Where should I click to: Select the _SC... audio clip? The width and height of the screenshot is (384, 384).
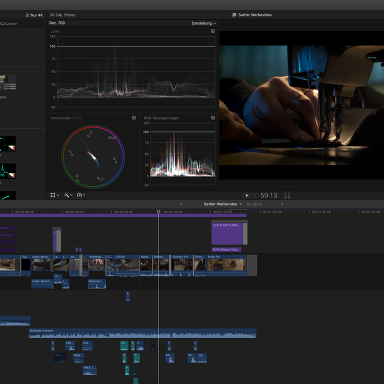pyautogui.click(x=202, y=358)
